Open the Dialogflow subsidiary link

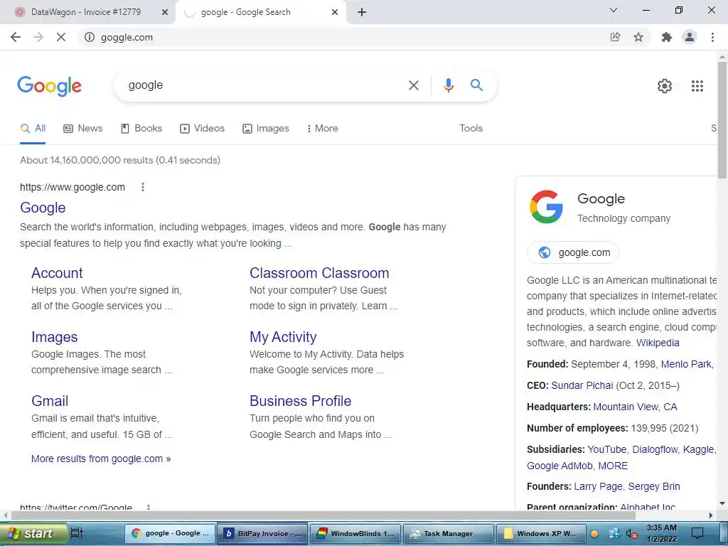(655, 449)
